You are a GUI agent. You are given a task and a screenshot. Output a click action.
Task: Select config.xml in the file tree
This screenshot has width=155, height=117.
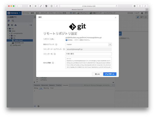click(17, 45)
